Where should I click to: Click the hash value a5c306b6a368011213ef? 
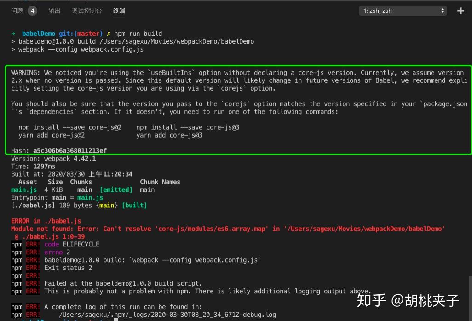pos(70,150)
